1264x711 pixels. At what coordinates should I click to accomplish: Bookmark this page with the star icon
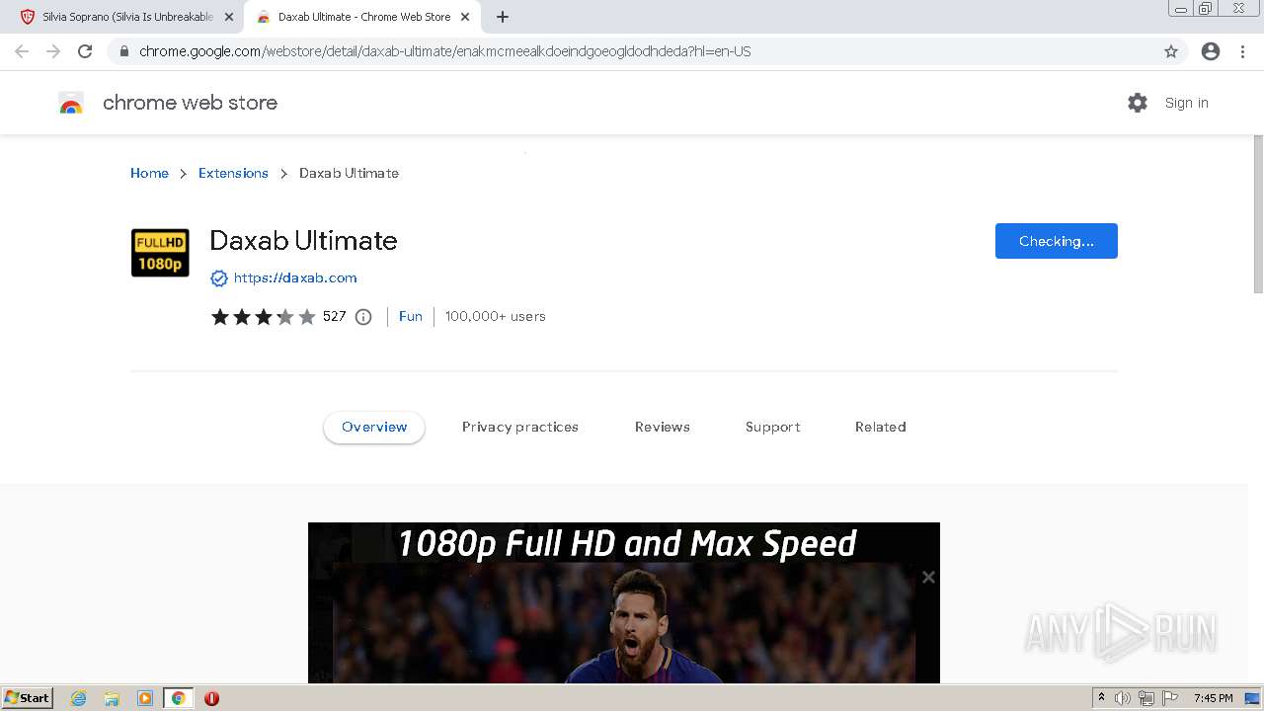pyautogui.click(x=1171, y=51)
